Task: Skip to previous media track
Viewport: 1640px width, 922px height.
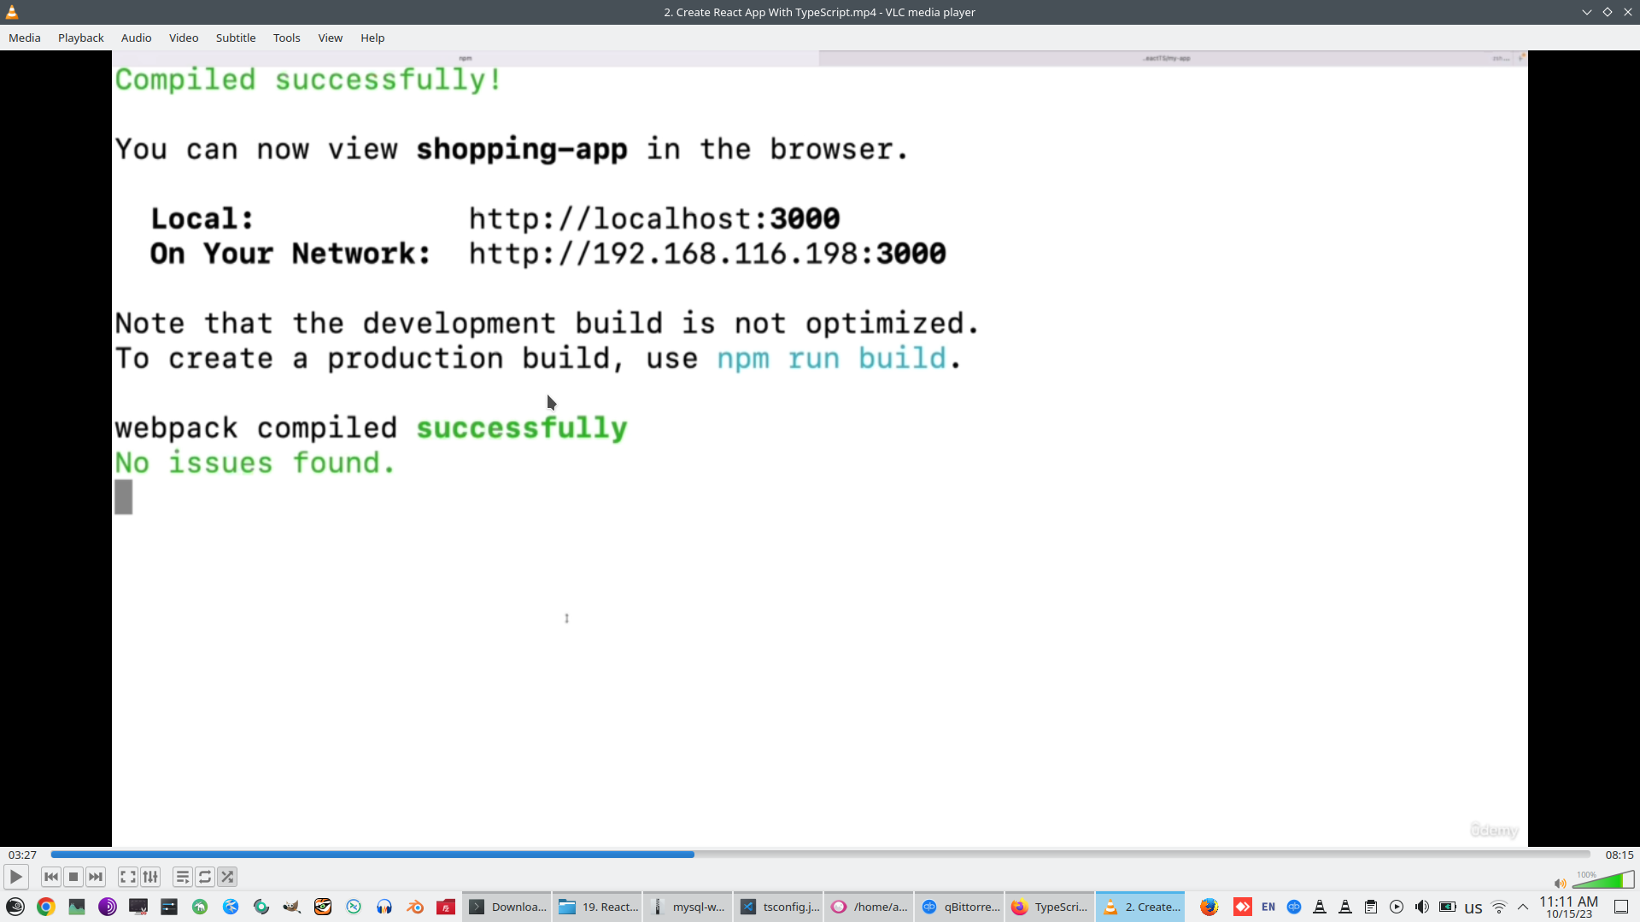Action: pos(51,877)
